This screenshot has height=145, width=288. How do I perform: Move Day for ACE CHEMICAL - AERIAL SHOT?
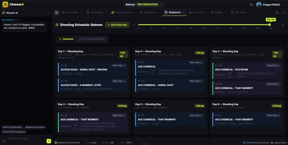pyautogui.click(x=196, y=81)
